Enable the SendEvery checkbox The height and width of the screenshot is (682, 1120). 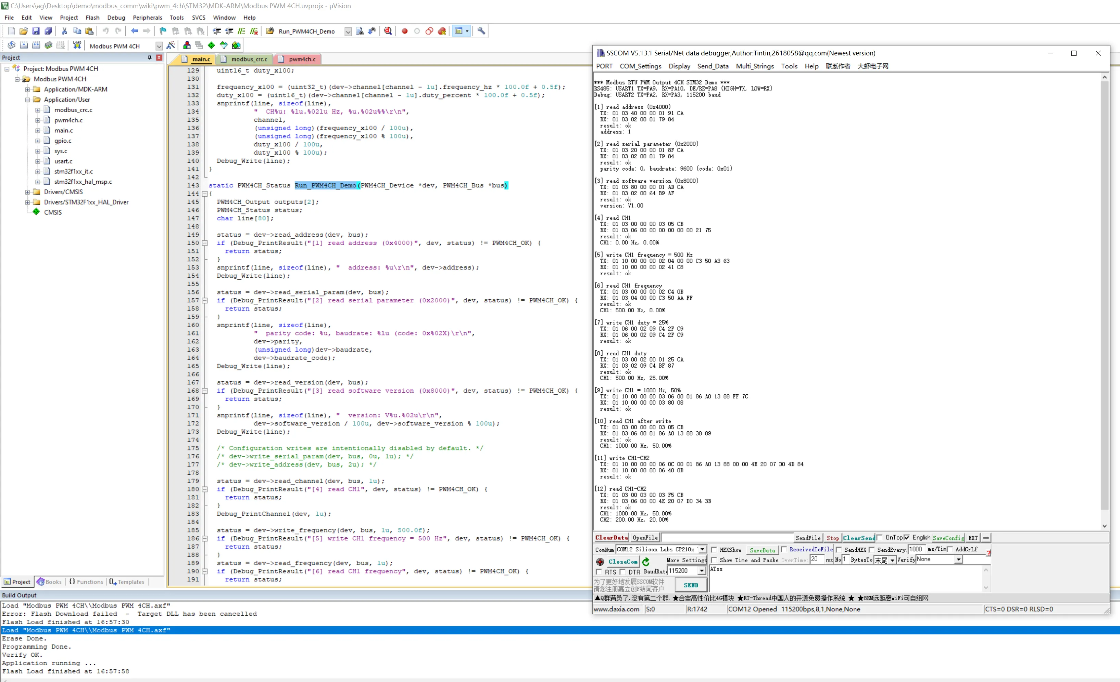(871, 550)
